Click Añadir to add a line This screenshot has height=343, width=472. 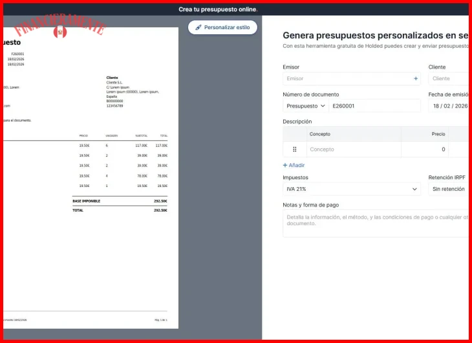294,165
